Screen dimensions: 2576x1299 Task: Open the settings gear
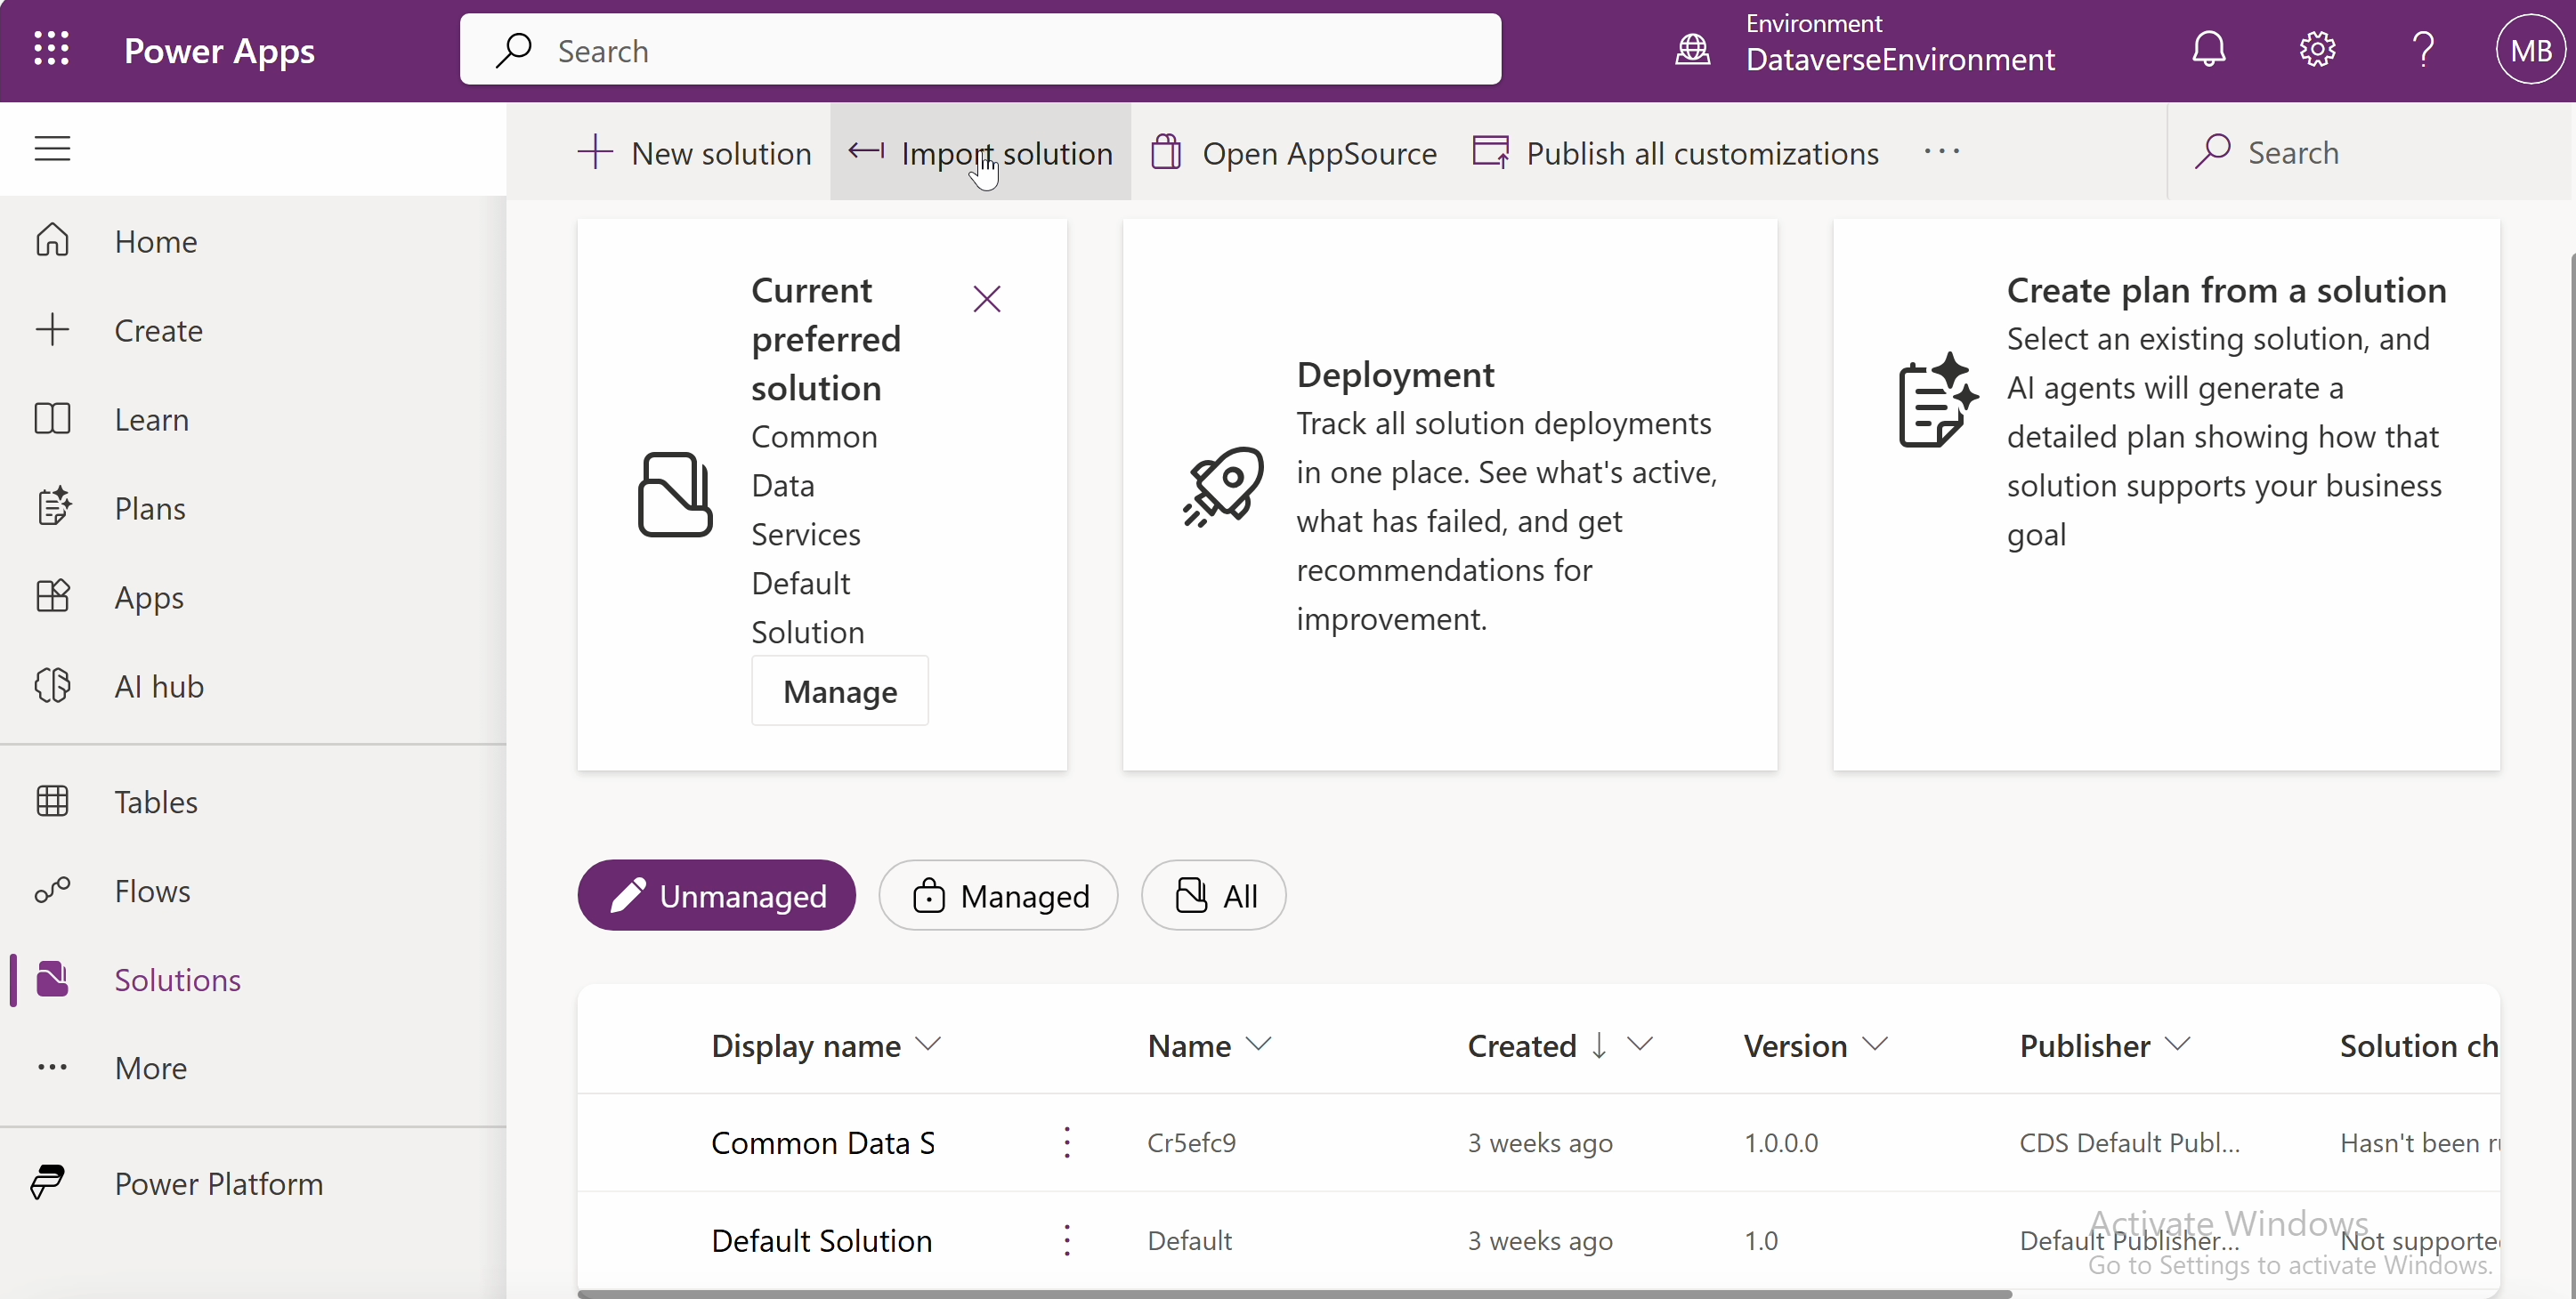2318,49
